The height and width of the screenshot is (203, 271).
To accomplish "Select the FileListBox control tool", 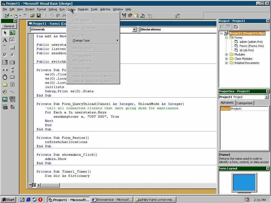I will tap(12, 85).
